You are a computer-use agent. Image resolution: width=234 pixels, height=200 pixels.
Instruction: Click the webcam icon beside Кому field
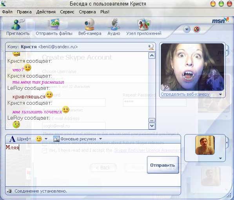(x=151, y=47)
